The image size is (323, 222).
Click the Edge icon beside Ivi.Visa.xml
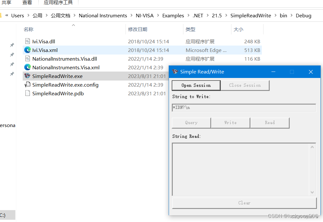pos(28,50)
